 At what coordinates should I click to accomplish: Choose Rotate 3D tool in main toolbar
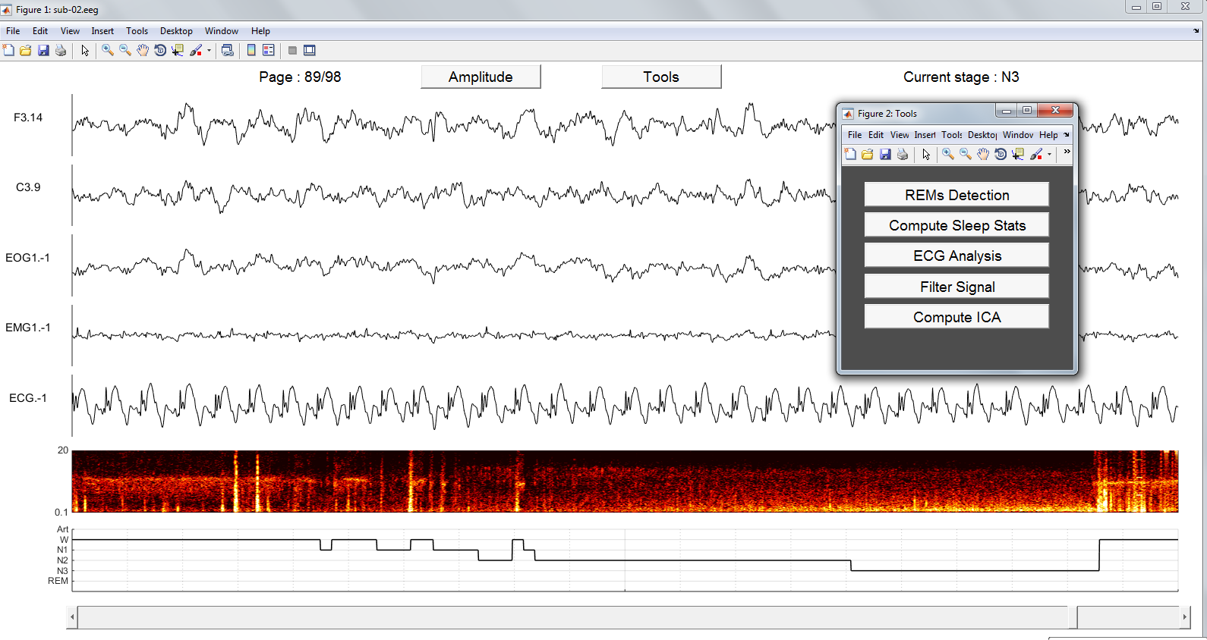tap(160, 51)
